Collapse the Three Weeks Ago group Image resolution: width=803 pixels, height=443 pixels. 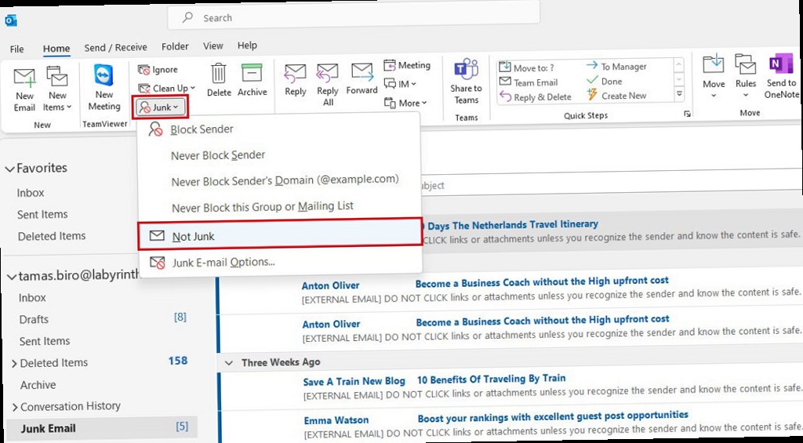point(229,363)
